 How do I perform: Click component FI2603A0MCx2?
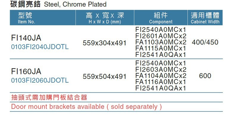161,70
